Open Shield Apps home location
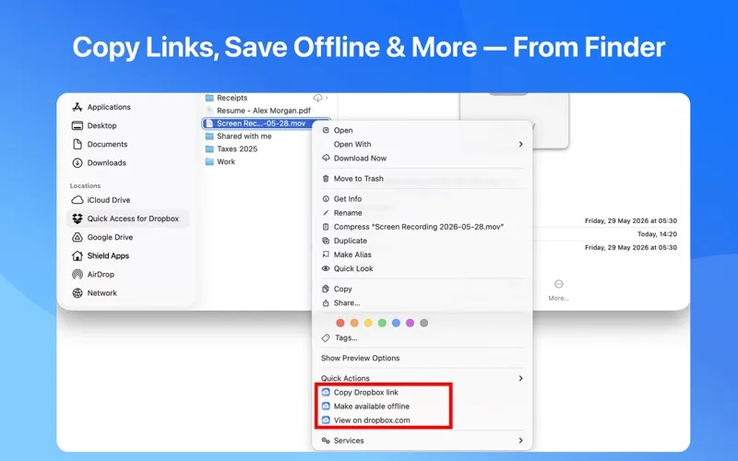Image resolution: width=738 pixels, height=461 pixels. [101, 256]
